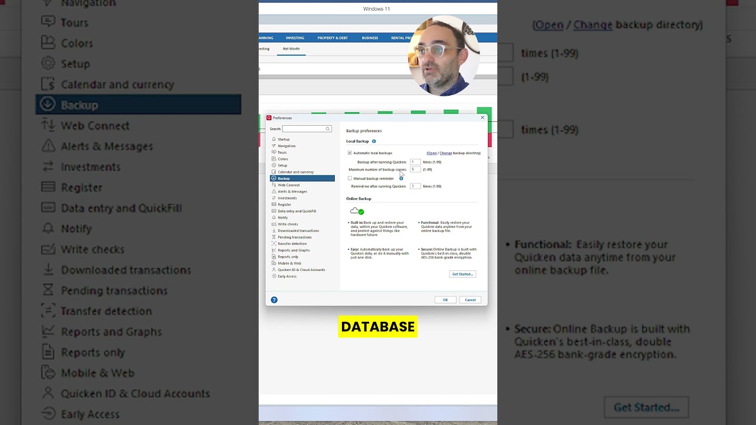
Task: Focus the Preferences search field
Action: click(307, 129)
